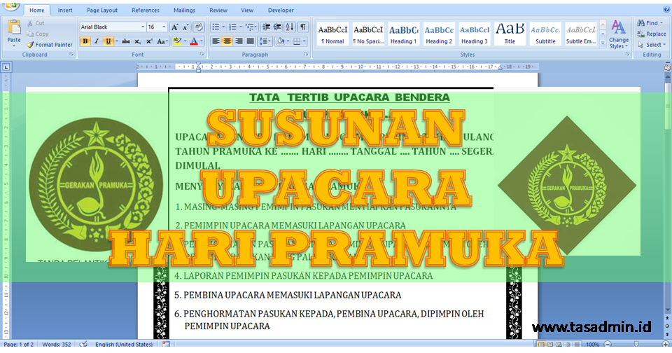Open the font size 16 dropdown
Viewport: 672px width, 353px height.
pyautogui.click(x=164, y=27)
